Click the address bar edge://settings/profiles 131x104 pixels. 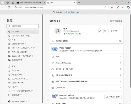coord(60,7)
